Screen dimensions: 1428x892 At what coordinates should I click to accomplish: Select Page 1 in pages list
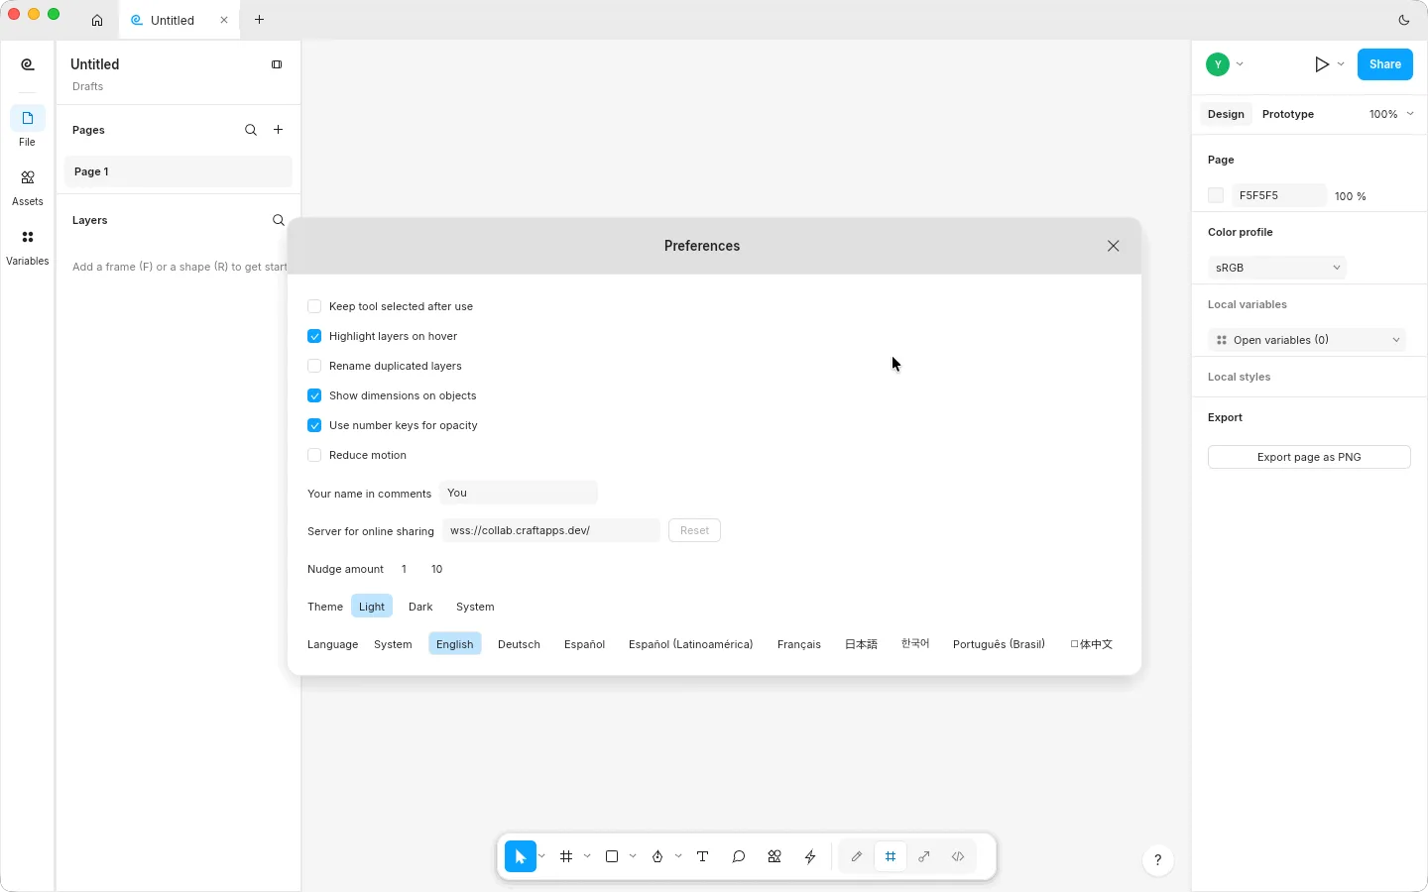[x=178, y=171]
